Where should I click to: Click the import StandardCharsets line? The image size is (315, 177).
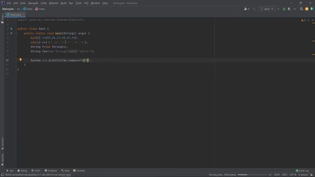click(51, 20)
